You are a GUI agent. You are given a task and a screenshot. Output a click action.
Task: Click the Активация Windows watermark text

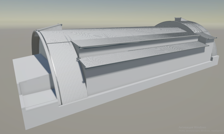(192, 127)
